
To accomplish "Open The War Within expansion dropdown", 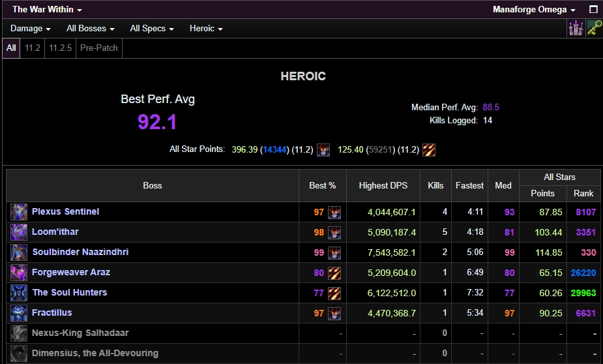I will (47, 9).
